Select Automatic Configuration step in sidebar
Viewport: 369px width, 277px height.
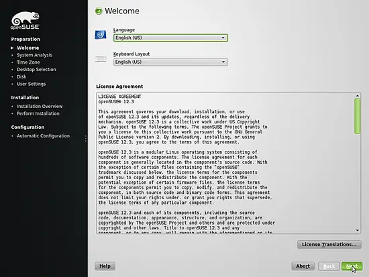tap(43, 136)
